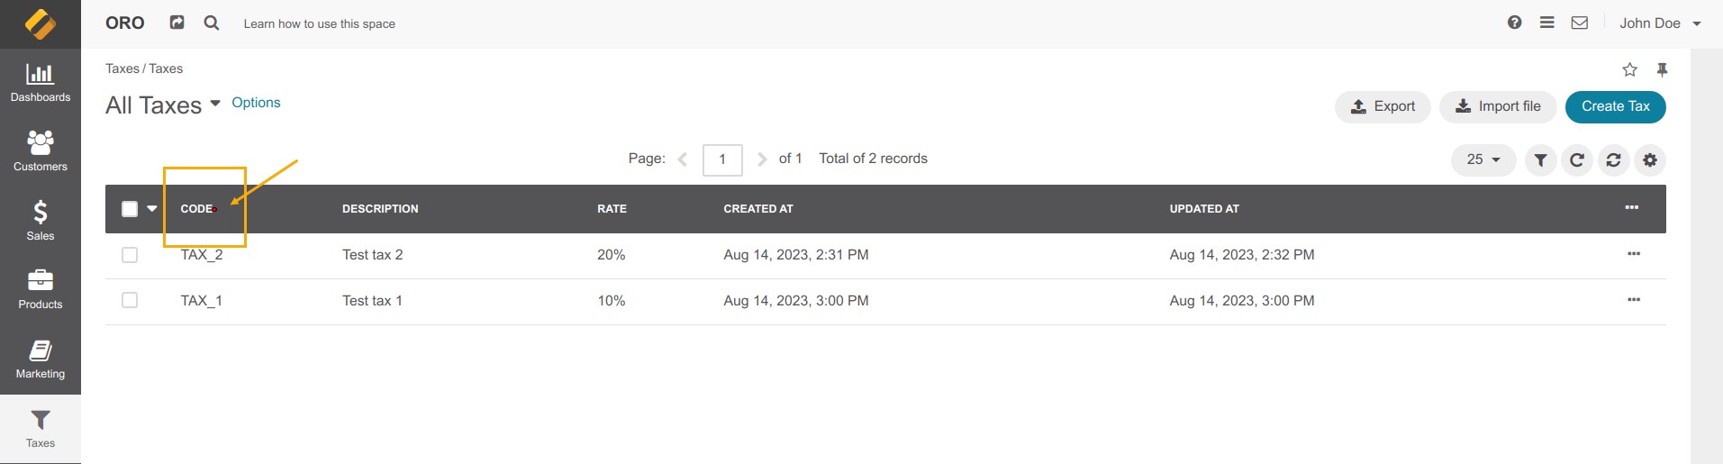Open grid settings gear icon
Image resolution: width=1723 pixels, height=464 pixels.
click(x=1650, y=160)
